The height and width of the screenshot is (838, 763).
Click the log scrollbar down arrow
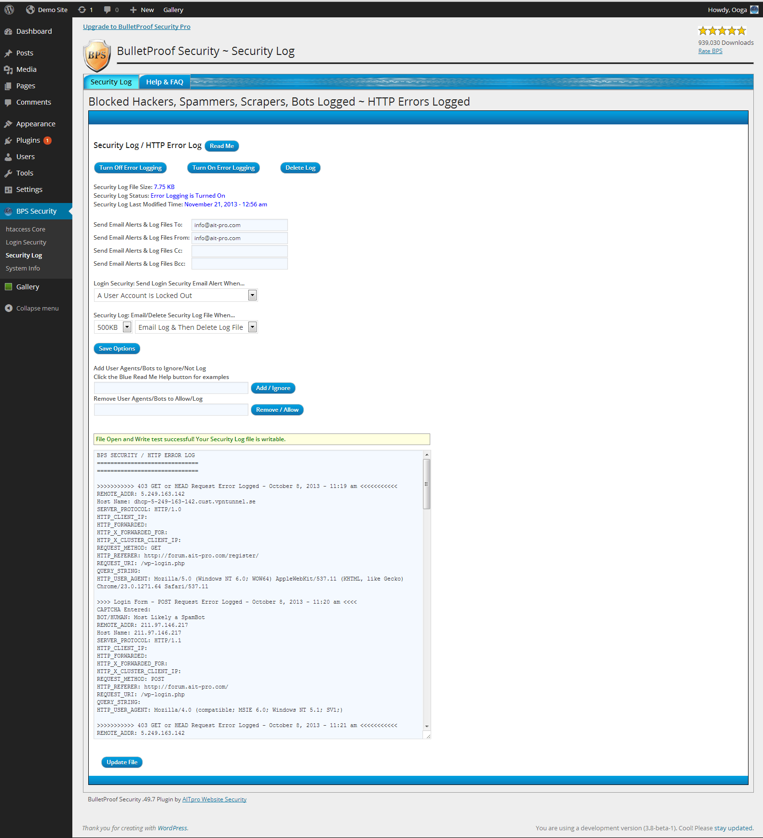427,726
